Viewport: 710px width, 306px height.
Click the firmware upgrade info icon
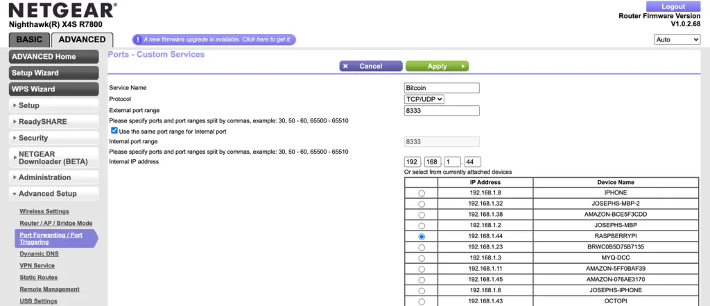[137, 39]
